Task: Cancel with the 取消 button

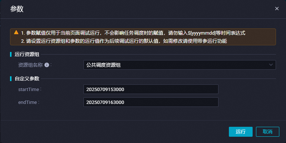Action: (x=267, y=132)
